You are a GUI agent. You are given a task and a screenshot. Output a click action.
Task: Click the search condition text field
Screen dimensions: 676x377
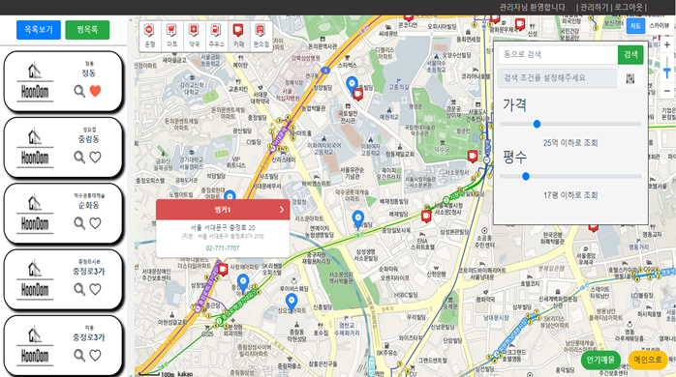557,78
